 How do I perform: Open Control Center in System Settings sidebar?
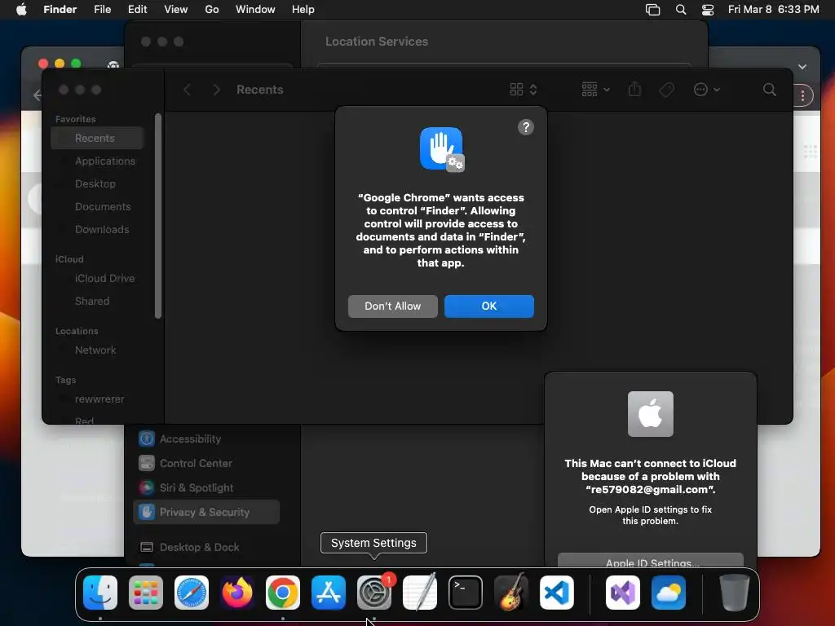(x=206, y=463)
